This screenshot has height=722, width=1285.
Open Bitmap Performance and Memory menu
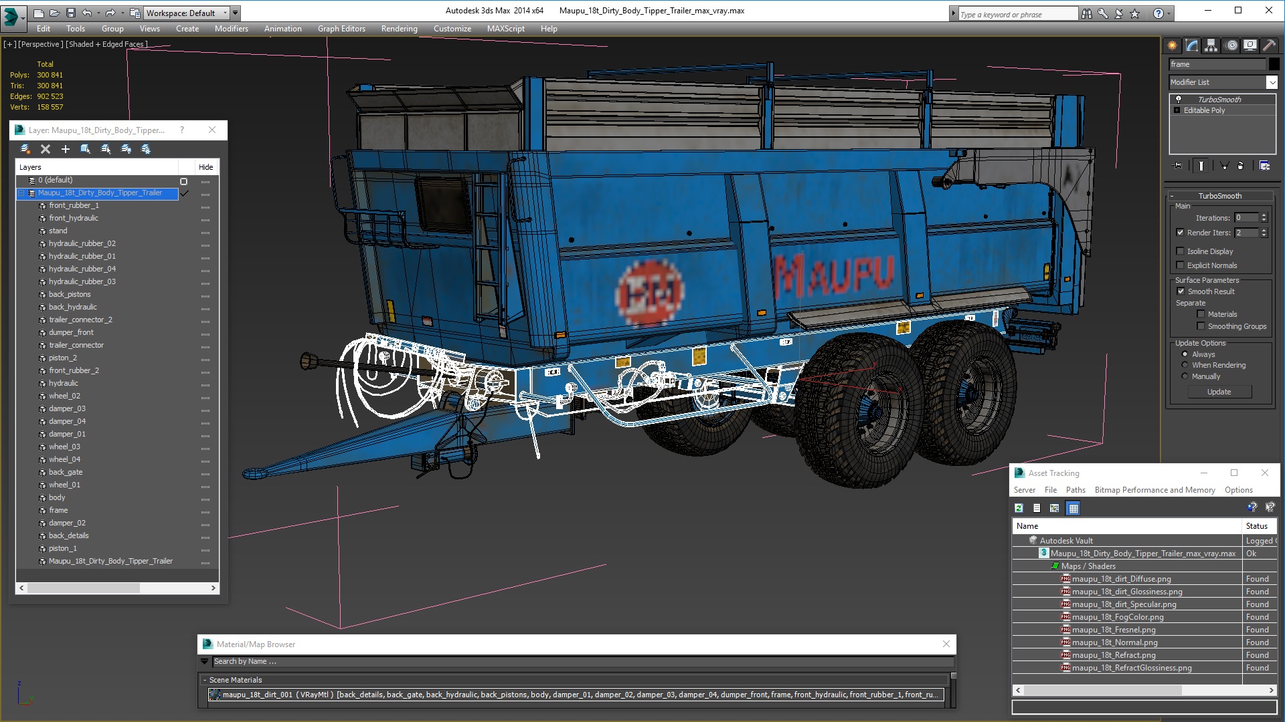1154,490
